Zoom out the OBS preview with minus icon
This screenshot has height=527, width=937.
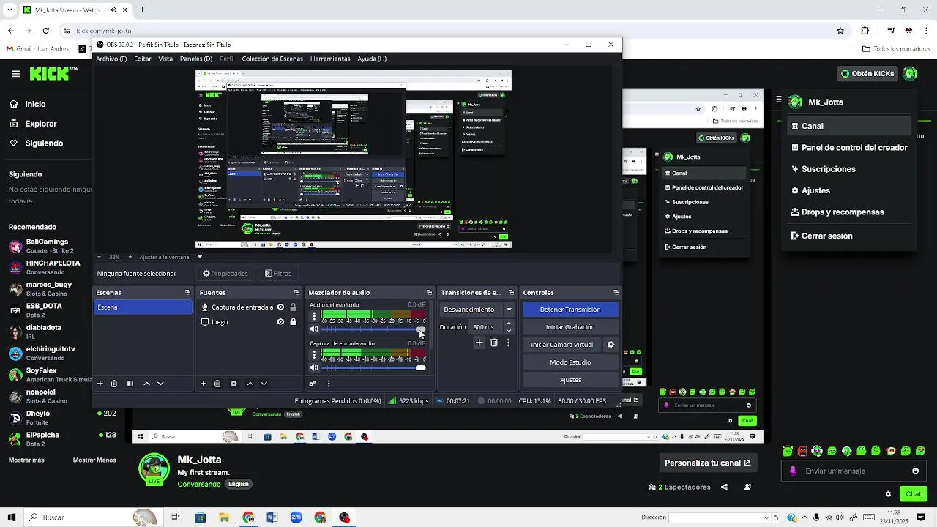(x=100, y=257)
